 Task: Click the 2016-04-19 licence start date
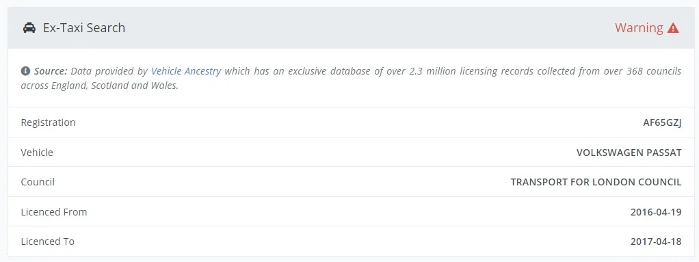pos(656,212)
